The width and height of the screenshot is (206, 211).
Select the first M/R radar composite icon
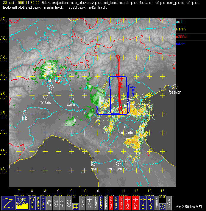pos(56,203)
